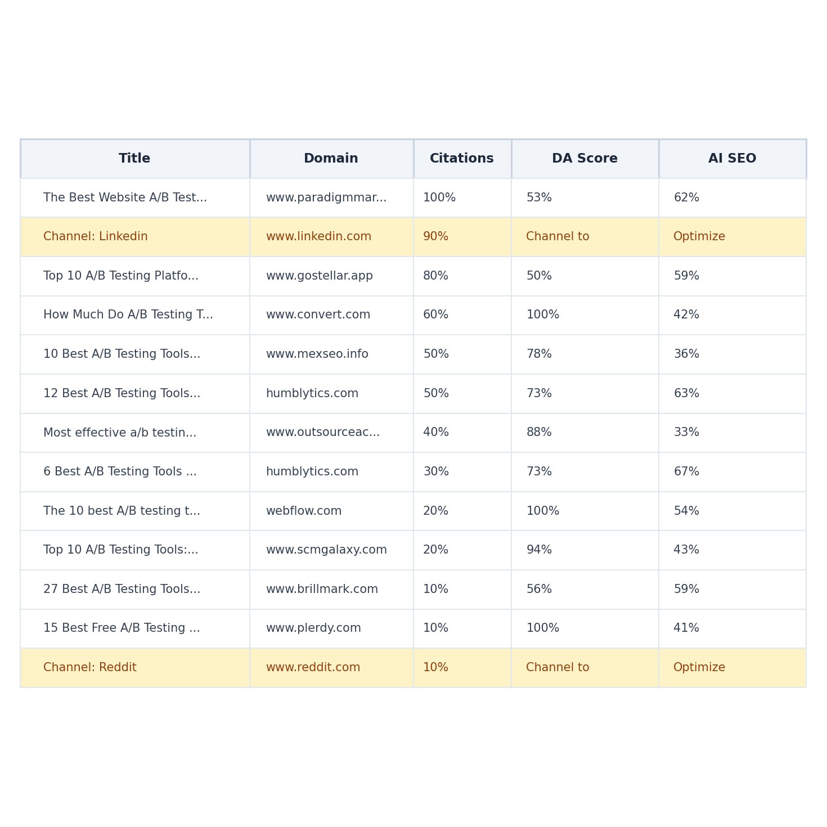Select the Channel: Linkedin row title
827x827 pixels.
coord(96,237)
